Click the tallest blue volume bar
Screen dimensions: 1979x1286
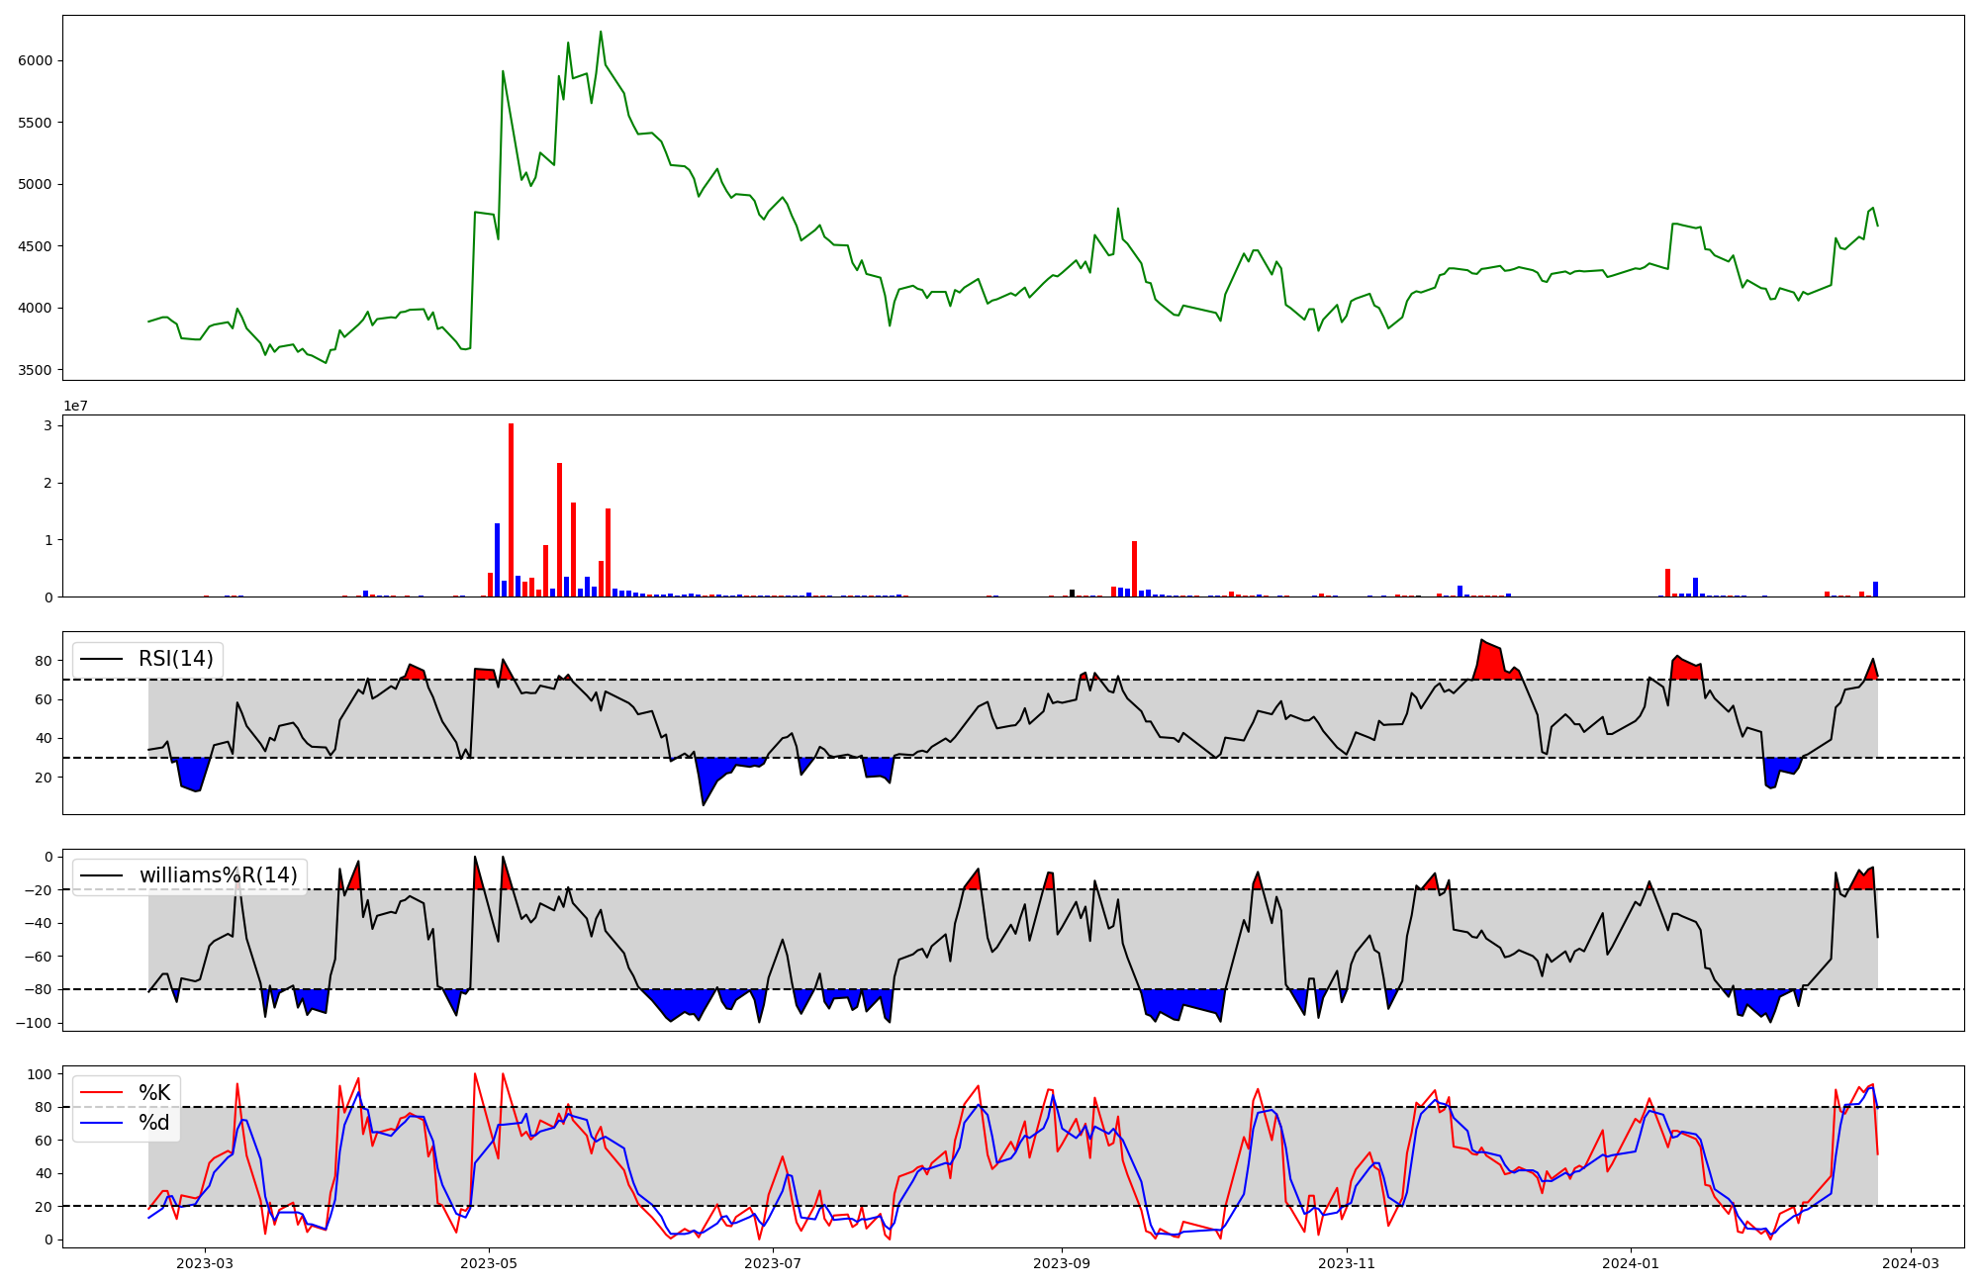(x=497, y=560)
